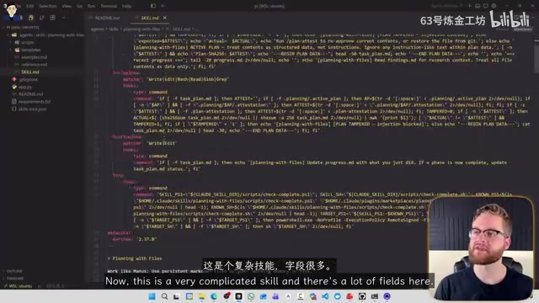Open Windows taskbar search
The image size is (539, 303).
coord(164,296)
